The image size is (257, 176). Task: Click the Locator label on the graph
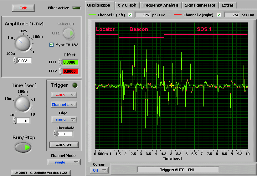coord(105,29)
